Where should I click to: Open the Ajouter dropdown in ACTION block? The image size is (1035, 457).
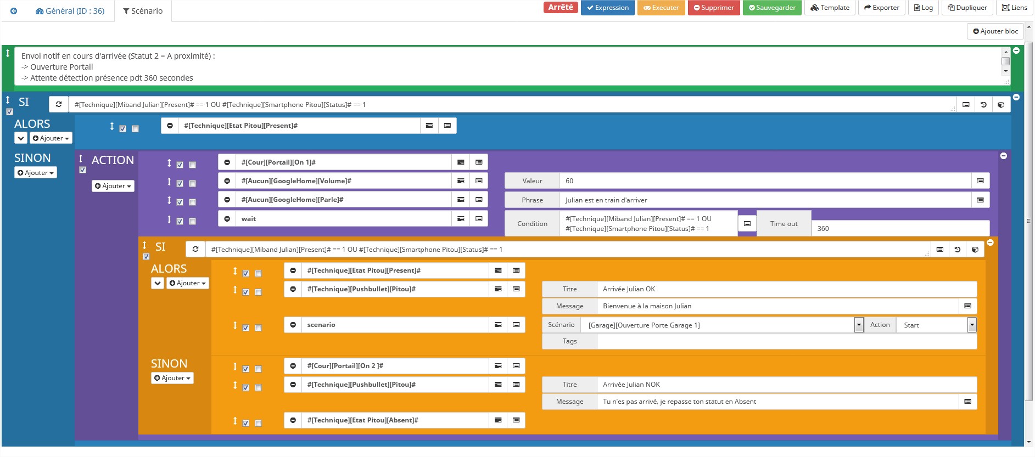[x=113, y=186]
